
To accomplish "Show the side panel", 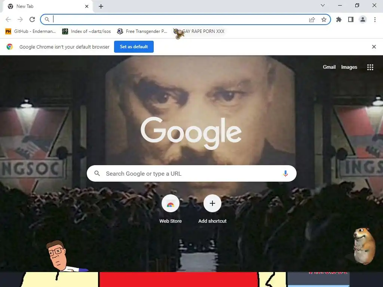I will click(x=351, y=19).
